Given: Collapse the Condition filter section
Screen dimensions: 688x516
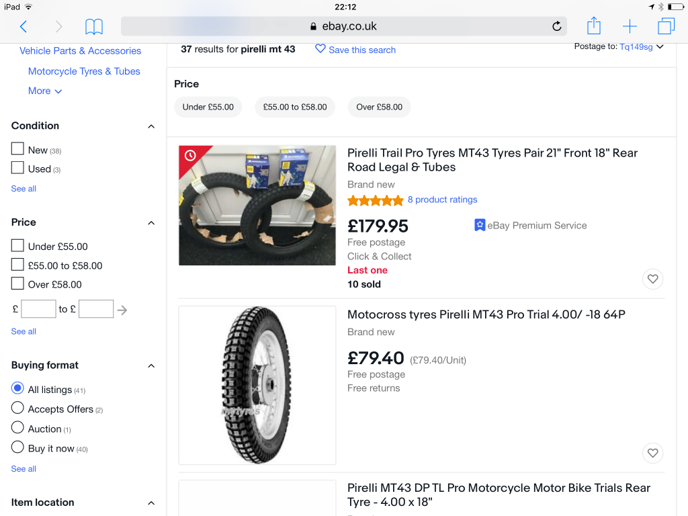Looking at the screenshot, I should pos(151,126).
